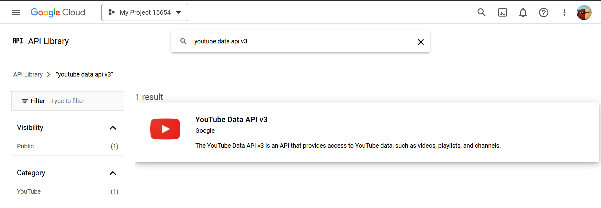Viewport: 601px width, 208px height.
Task: Click the API Library logo icon
Action: pos(18,41)
